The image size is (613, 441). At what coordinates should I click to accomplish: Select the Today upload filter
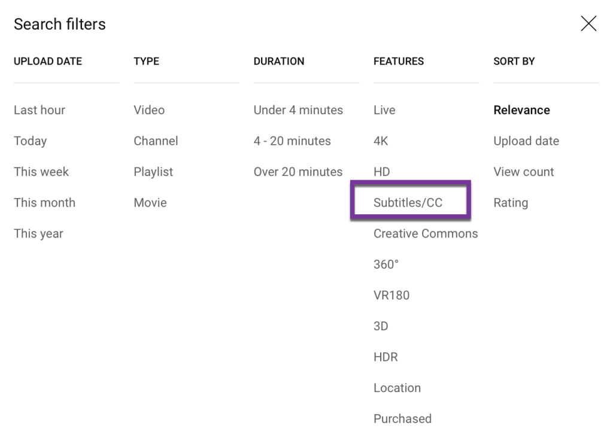pyautogui.click(x=30, y=141)
